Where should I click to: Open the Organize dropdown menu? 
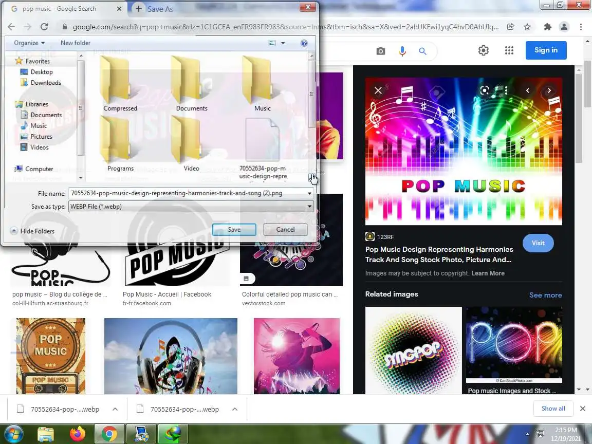(29, 43)
